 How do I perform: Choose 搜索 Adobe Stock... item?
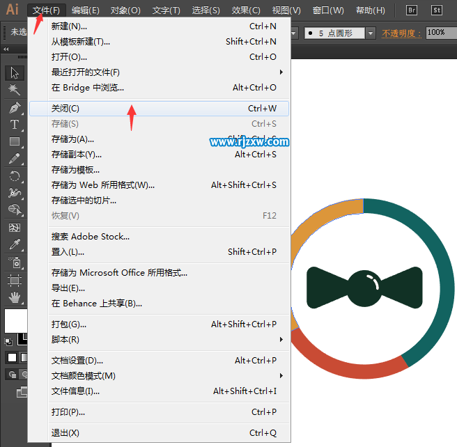[x=159, y=237]
